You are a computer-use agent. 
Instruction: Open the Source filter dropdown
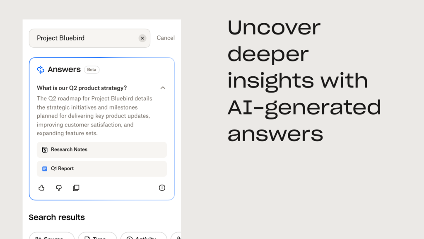coord(52,236)
